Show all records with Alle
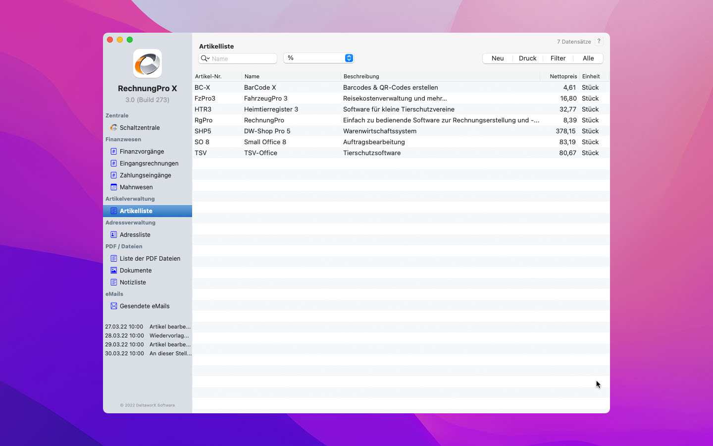Image resolution: width=713 pixels, height=446 pixels. [x=588, y=58]
